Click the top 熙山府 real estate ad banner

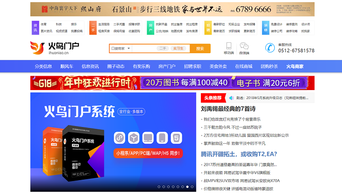point(172,9)
